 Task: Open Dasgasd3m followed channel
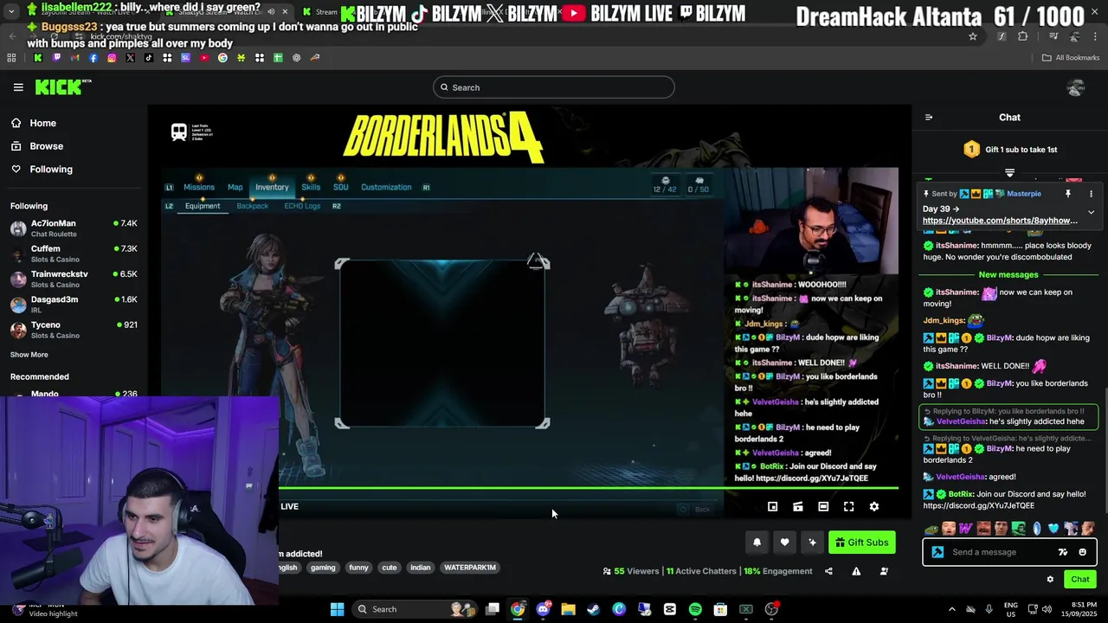pos(74,304)
